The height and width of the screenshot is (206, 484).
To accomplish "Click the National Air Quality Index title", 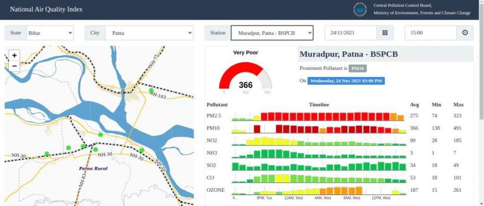I will click(46, 9).
